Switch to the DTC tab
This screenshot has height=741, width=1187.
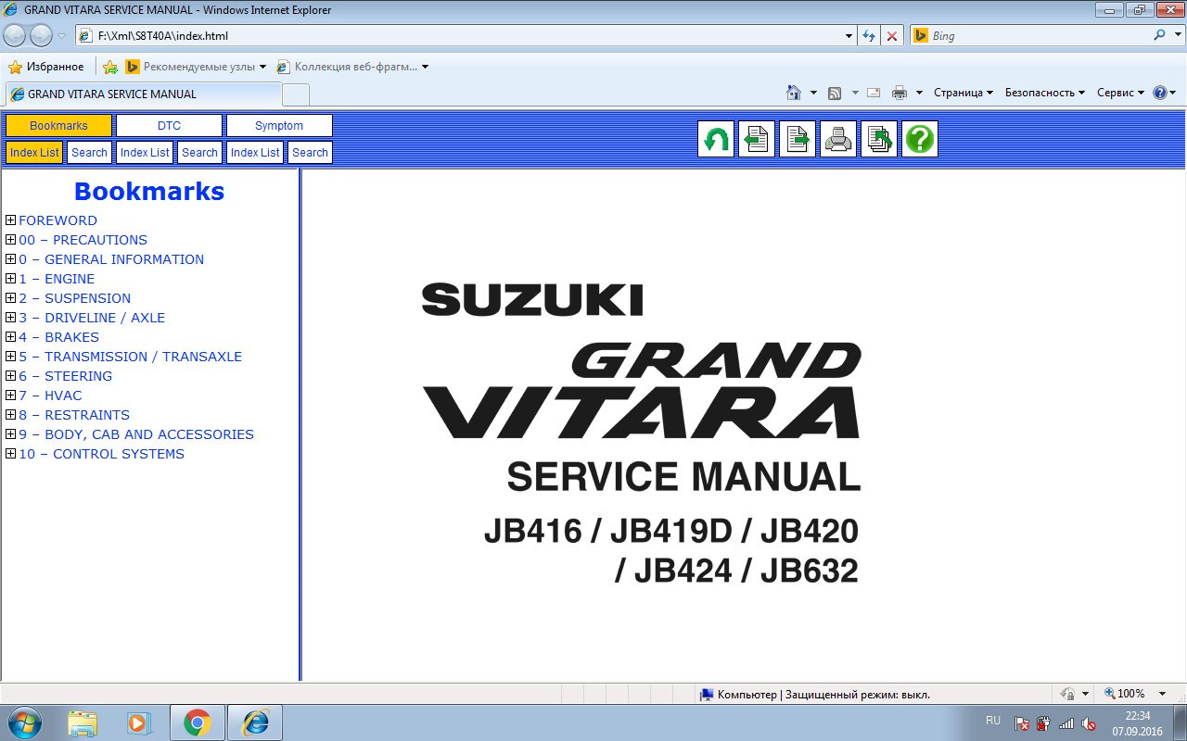click(x=169, y=126)
